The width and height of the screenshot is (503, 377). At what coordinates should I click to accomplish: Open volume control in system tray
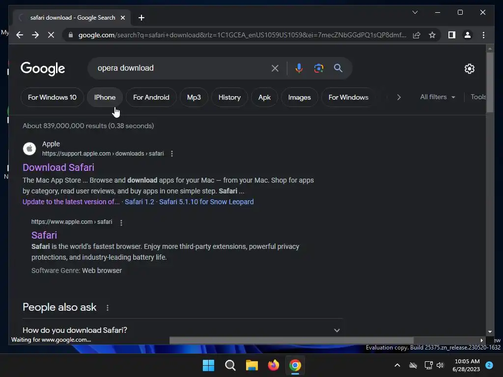(x=440, y=365)
